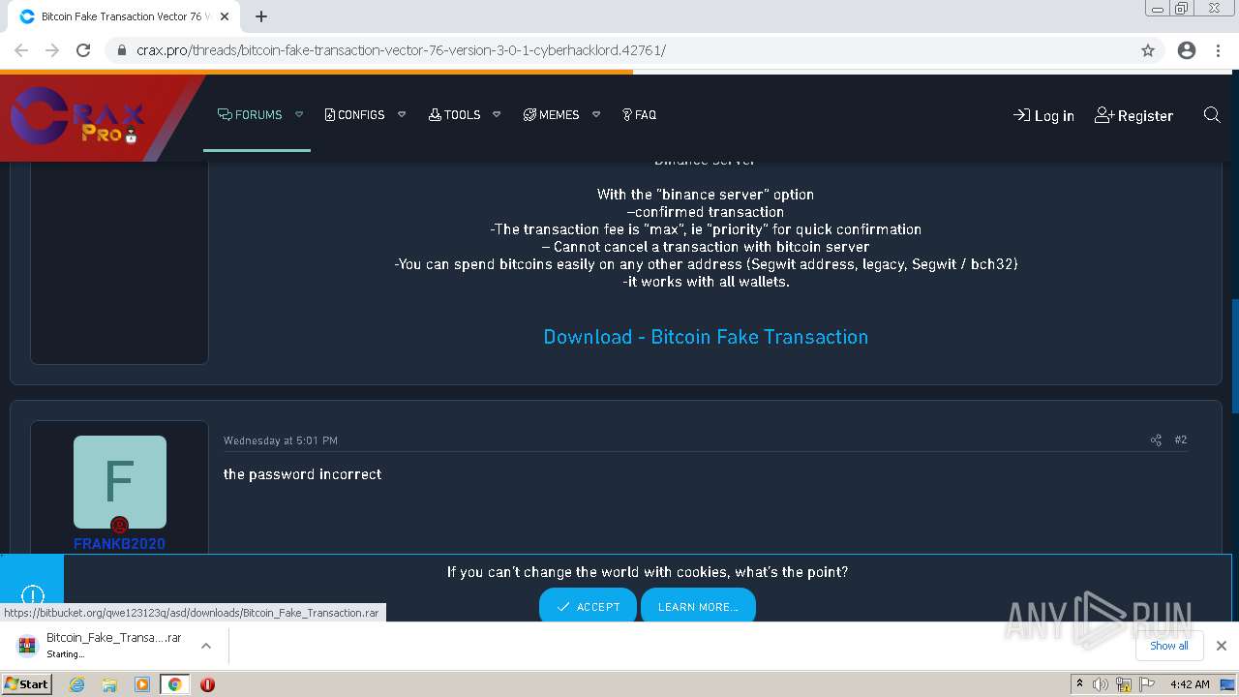The width and height of the screenshot is (1239, 697).
Task: Open site search magnifier icon
Action: 1211,115
